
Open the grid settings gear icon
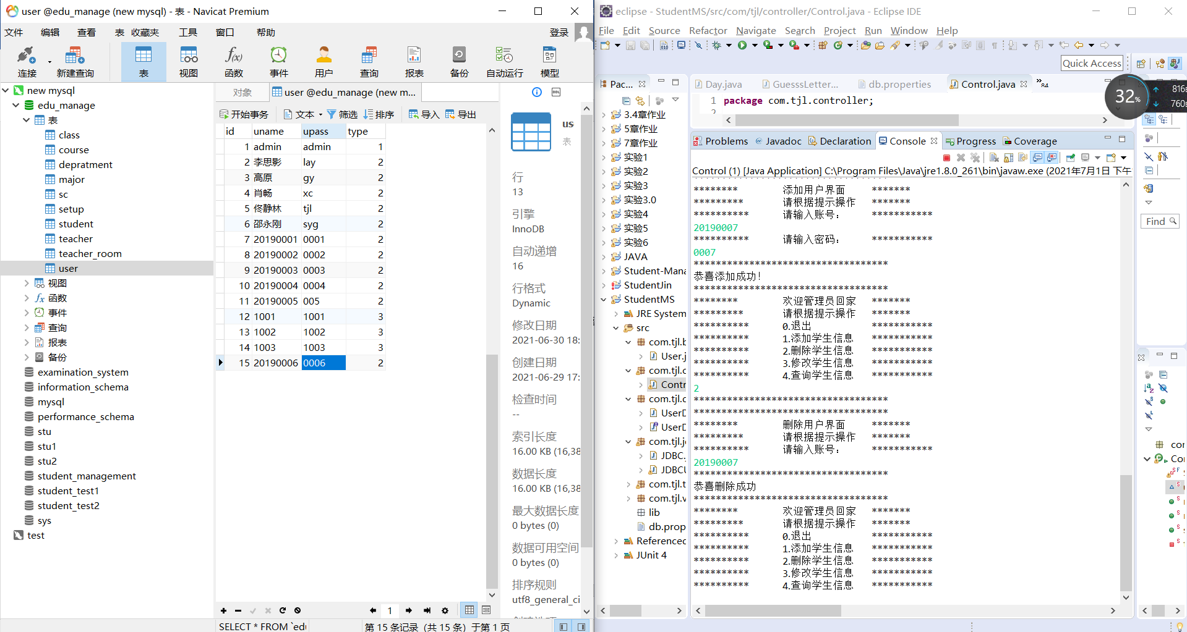point(445,610)
